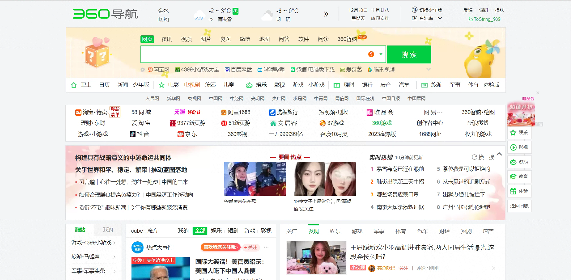The height and width of the screenshot is (280, 571).
Task: Open 安居客 site link
Action: (x=284, y=123)
